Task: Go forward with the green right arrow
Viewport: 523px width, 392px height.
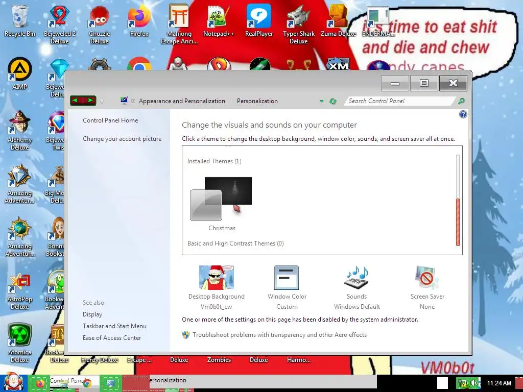Action: click(x=90, y=101)
